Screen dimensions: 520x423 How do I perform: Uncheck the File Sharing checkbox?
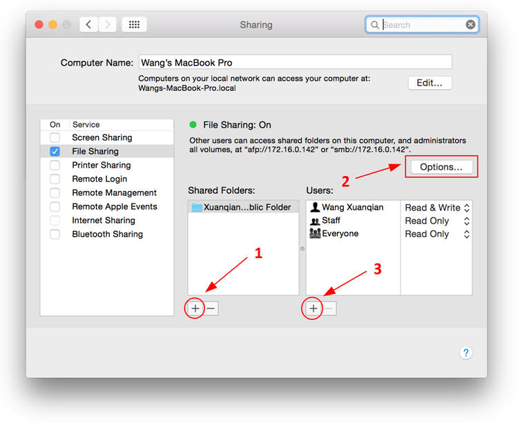[x=55, y=151]
